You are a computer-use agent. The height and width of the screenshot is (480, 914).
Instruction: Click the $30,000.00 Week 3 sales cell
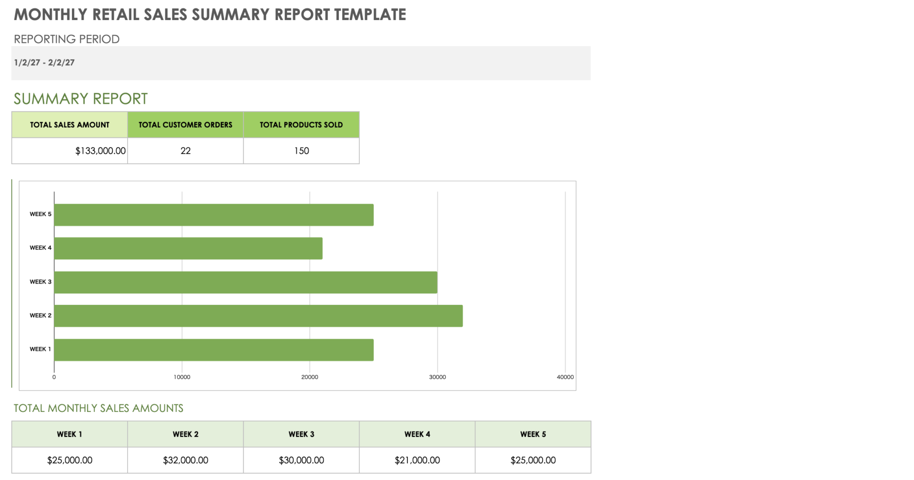click(x=301, y=460)
